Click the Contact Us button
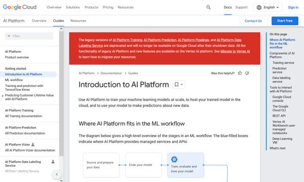This screenshot has height=182, width=304. pos(253,21)
